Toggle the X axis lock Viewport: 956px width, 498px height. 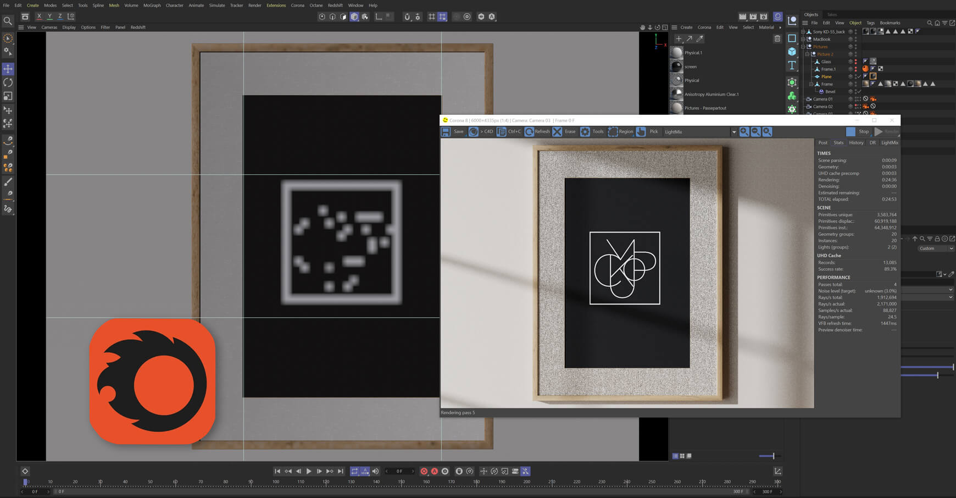coord(39,16)
